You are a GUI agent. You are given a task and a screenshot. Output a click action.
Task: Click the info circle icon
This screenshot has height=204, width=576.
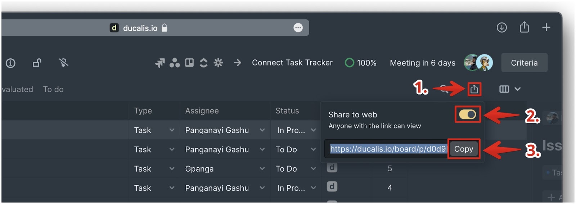tap(10, 63)
